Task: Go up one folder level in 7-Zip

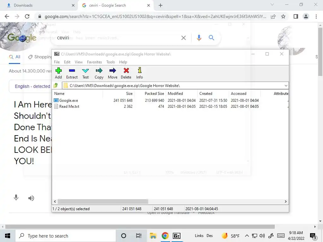Action: coord(56,85)
